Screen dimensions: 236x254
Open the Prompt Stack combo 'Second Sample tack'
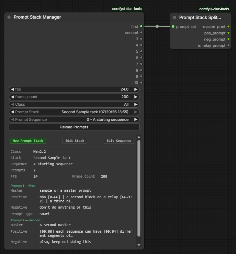pos(74,112)
